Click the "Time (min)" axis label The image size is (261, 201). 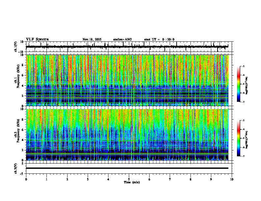(132, 182)
